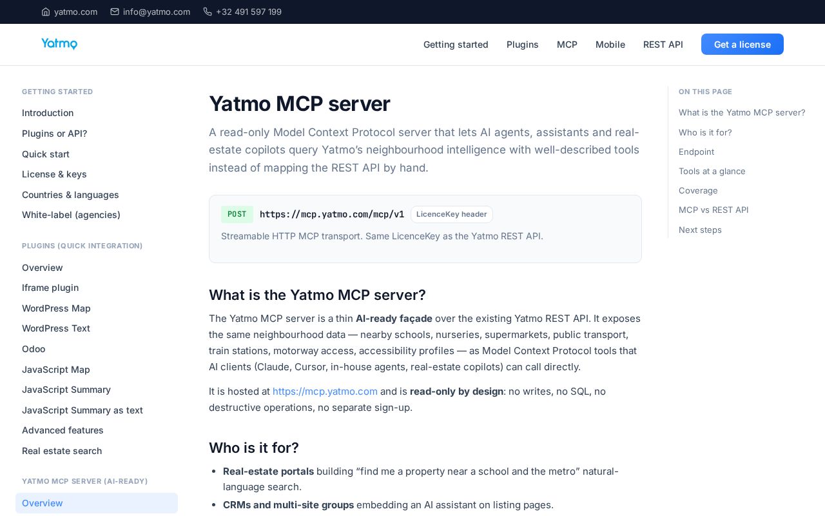
Task: Open the Plugins nav item
Action: [523, 45]
